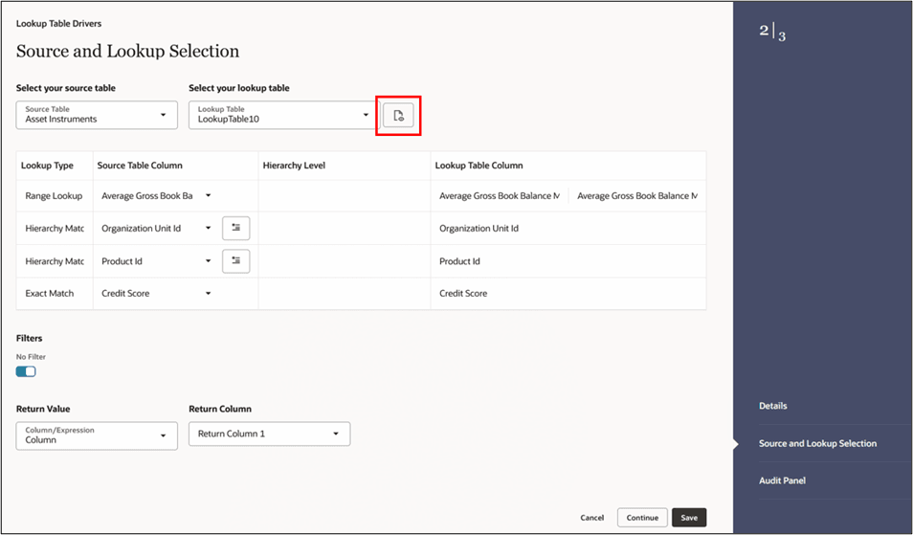Click the Cancel link
This screenshot has height=535, width=913.
[591, 518]
